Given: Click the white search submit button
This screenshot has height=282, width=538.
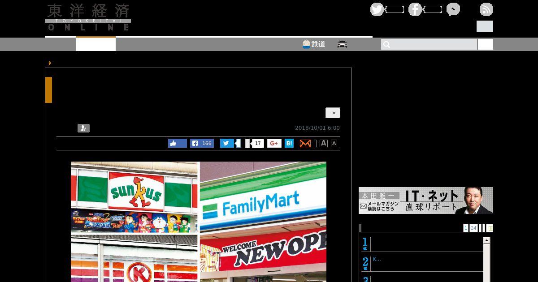Looking at the screenshot, I should tap(486, 44).
